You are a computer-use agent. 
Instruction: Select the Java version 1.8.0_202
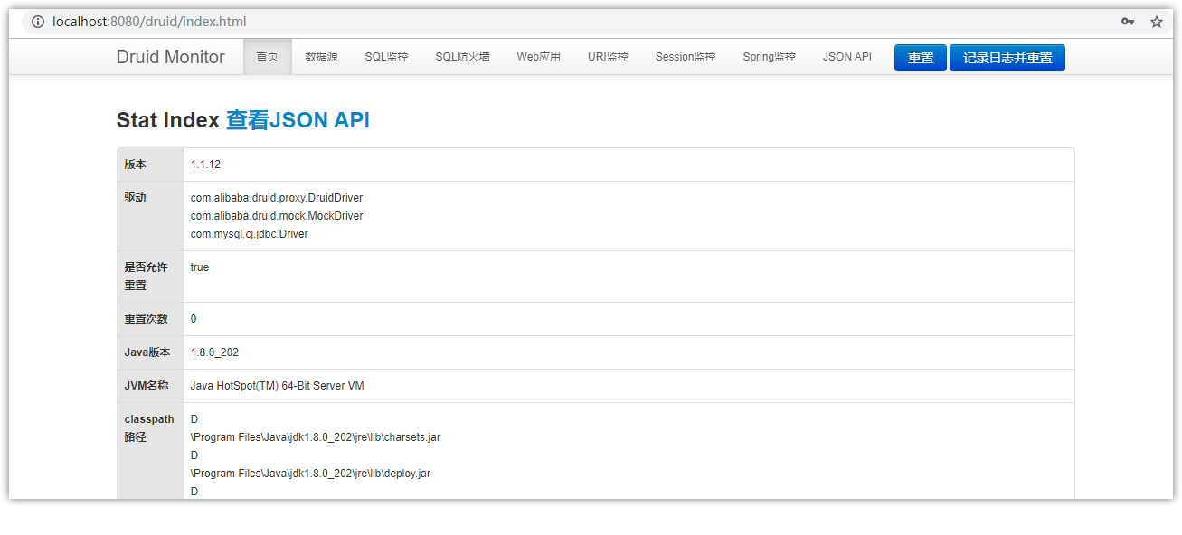pyautogui.click(x=214, y=352)
